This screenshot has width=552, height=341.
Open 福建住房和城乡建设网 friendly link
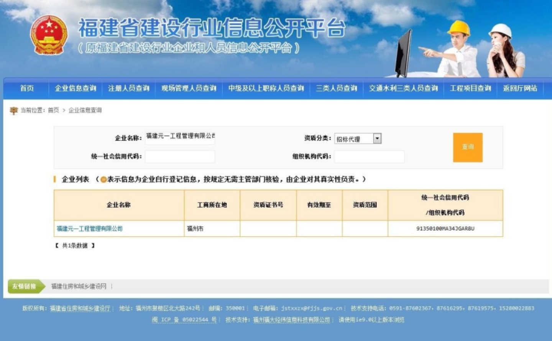click(x=79, y=286)
